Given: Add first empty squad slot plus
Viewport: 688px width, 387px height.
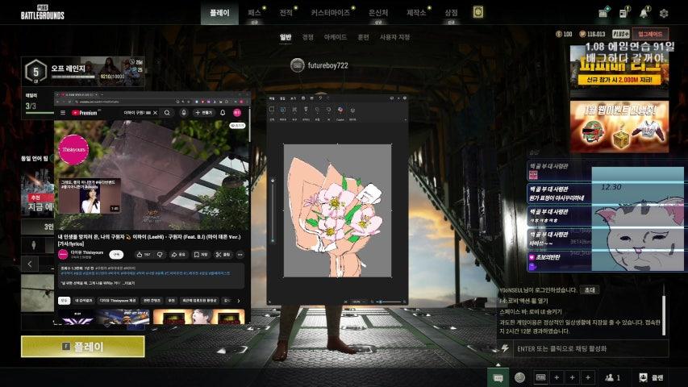Looking at the screenshot, I should 557,377.
